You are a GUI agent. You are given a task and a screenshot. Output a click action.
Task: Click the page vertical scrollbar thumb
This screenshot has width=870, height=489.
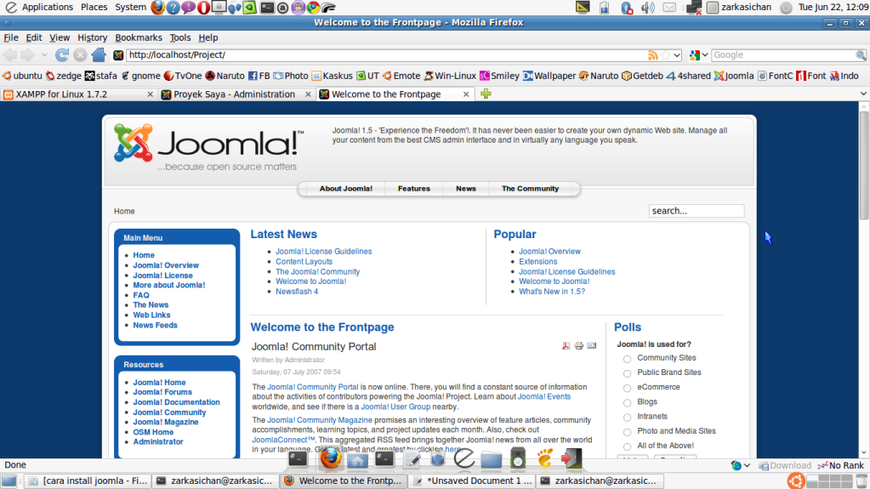[864, 165]
